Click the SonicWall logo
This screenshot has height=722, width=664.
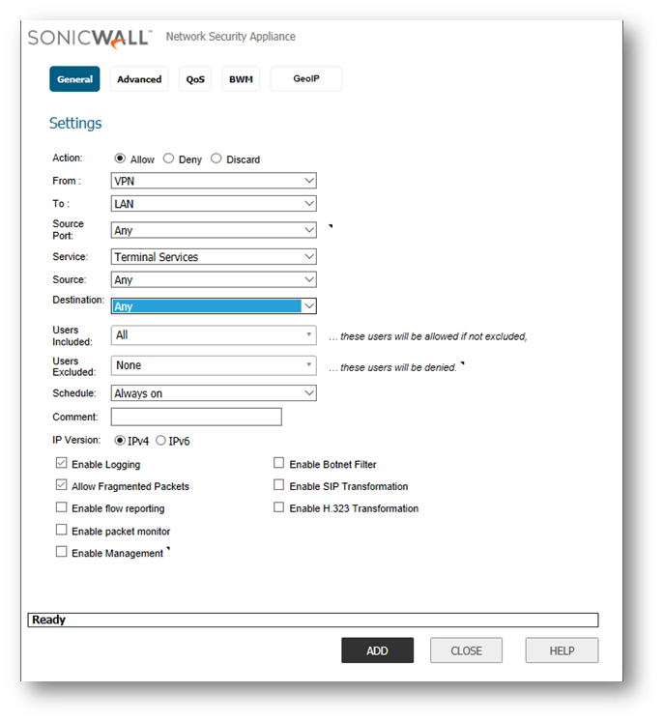(89, 38)
